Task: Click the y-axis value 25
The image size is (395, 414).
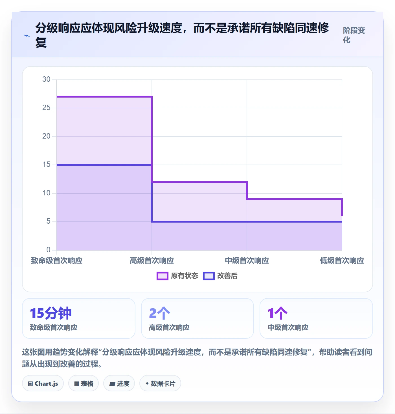Action: [47, 108]
